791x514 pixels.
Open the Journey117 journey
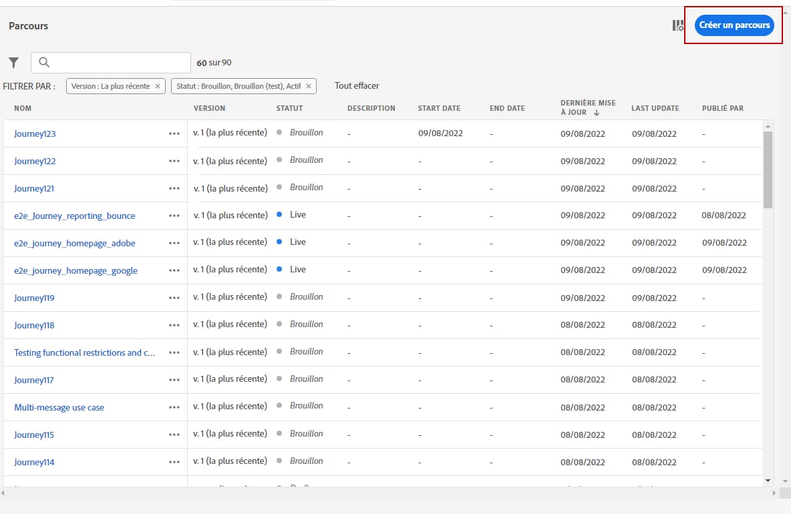click(x=34, y=379)
